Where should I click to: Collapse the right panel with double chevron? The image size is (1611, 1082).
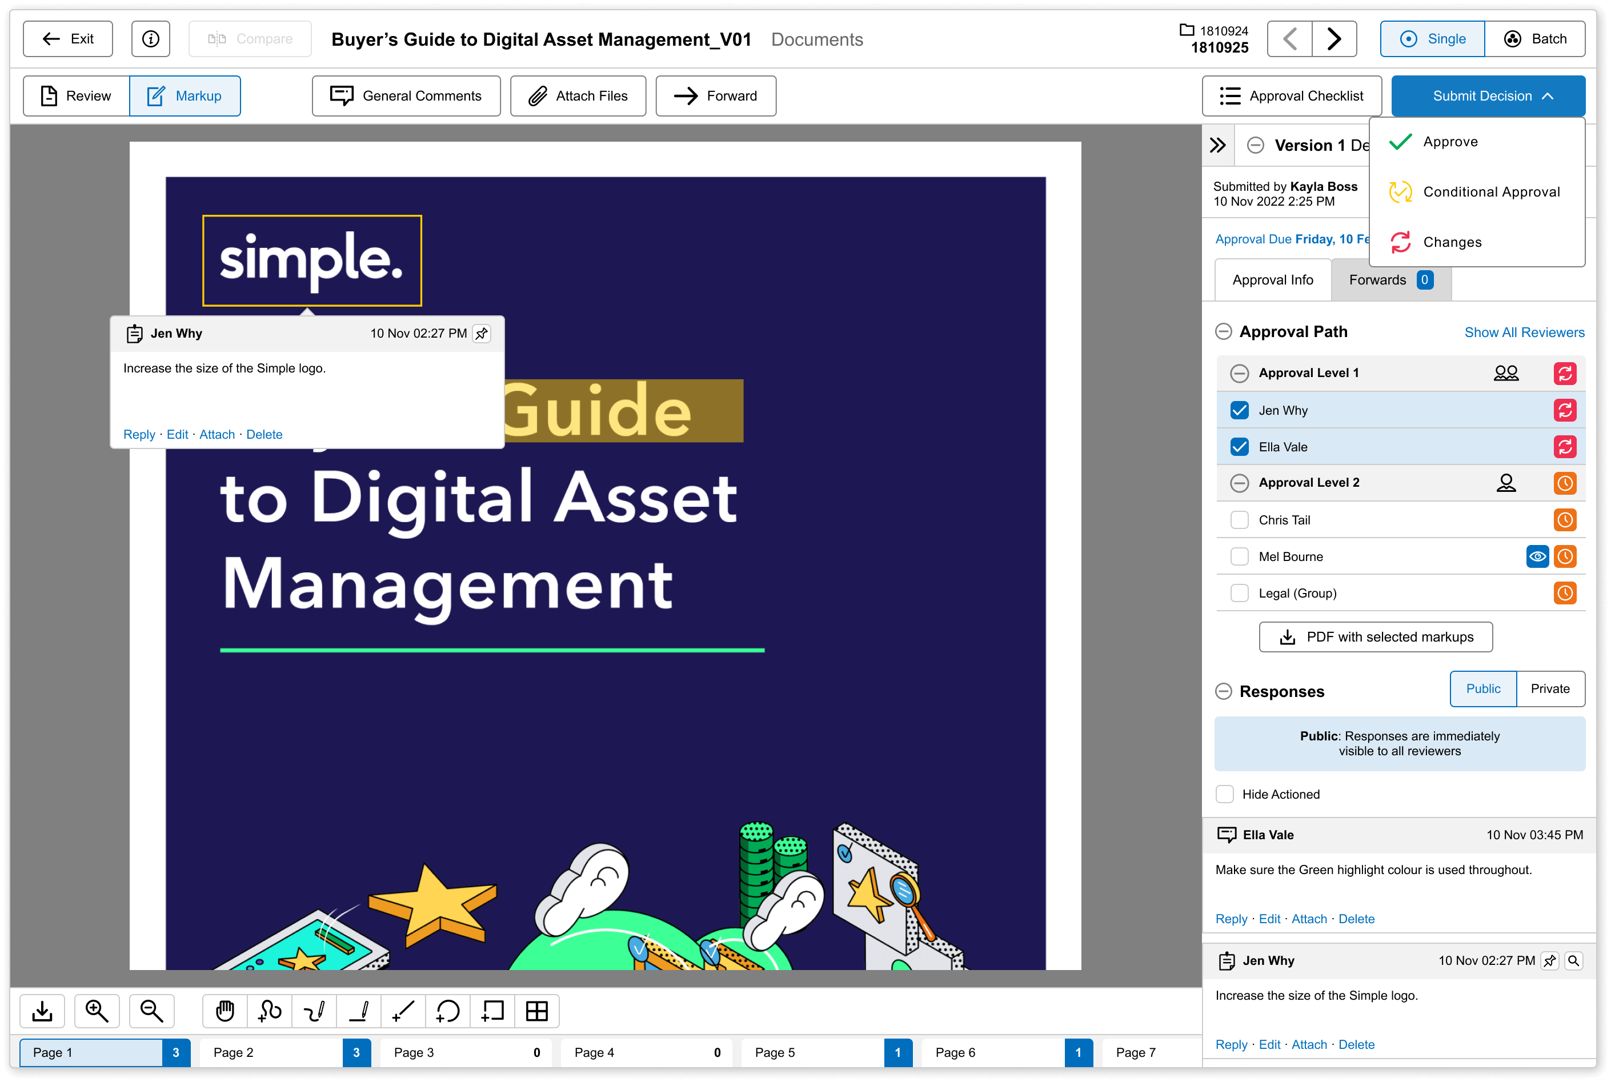(1218, 145)
